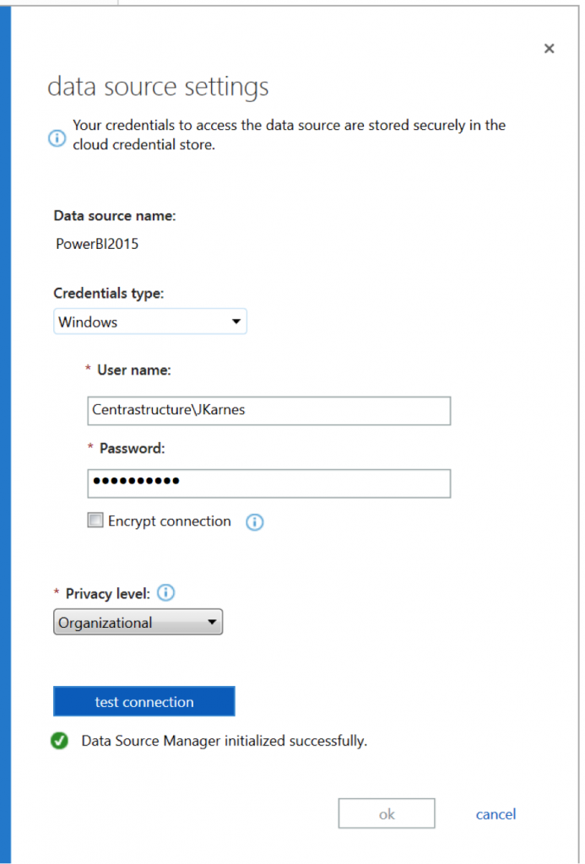Enable the Encrypt connection checkbox
The height and width of the screenshot is (864, 585).
click(x=95, y=521)
